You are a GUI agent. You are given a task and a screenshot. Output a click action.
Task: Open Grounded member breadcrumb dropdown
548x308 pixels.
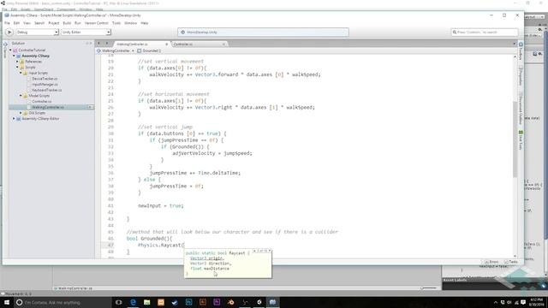[149, 51]
